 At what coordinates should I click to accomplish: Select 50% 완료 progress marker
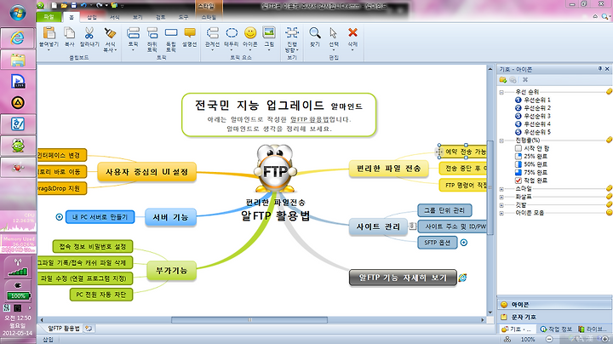518,164
